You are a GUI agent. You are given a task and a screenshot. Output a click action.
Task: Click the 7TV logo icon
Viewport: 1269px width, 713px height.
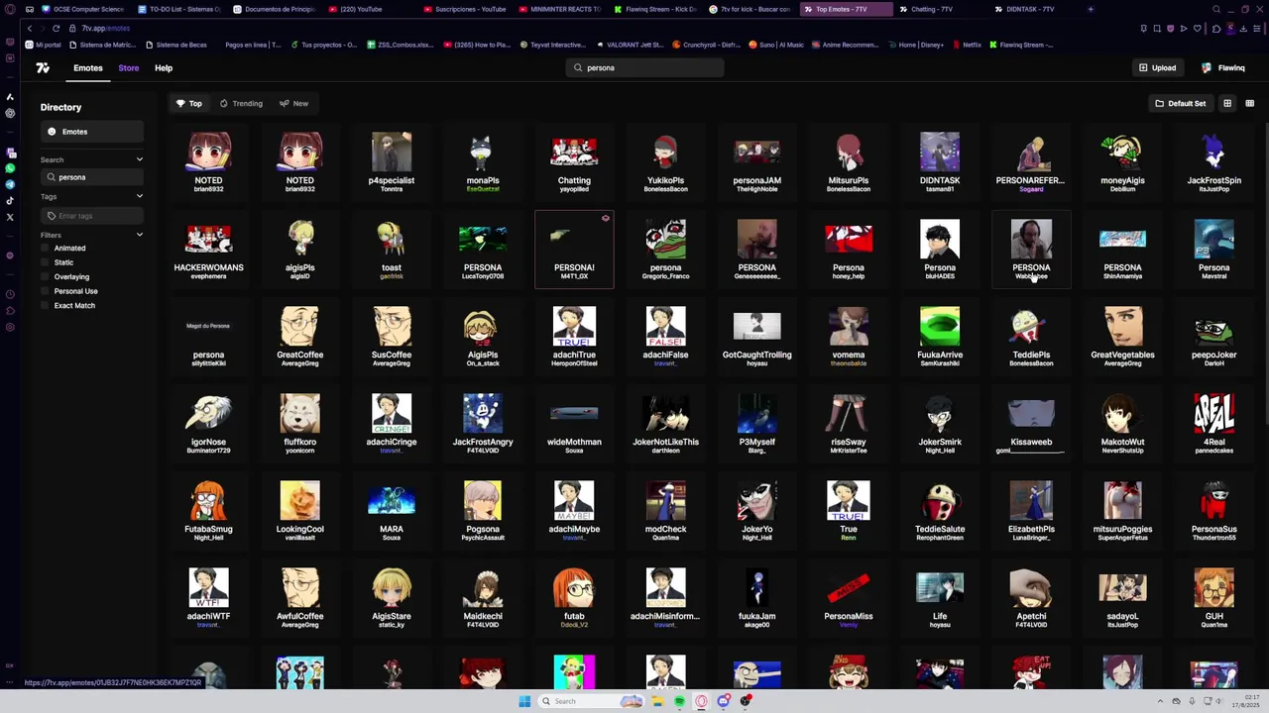[x=43, y=68]
